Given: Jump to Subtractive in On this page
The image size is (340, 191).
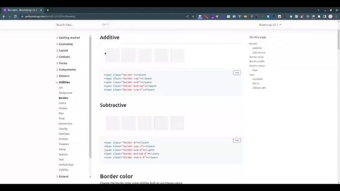Looking at the screenshot, I should 259,53.
